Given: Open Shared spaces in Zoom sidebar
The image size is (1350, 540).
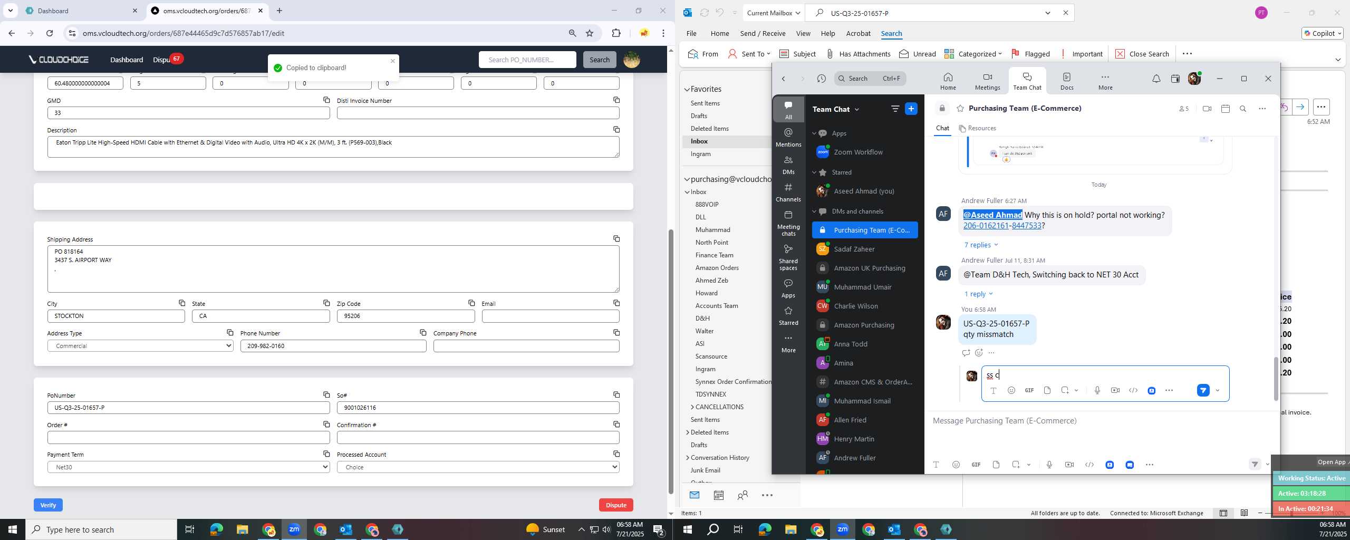Looking at the screenshot, I should [x=788, y=257].
